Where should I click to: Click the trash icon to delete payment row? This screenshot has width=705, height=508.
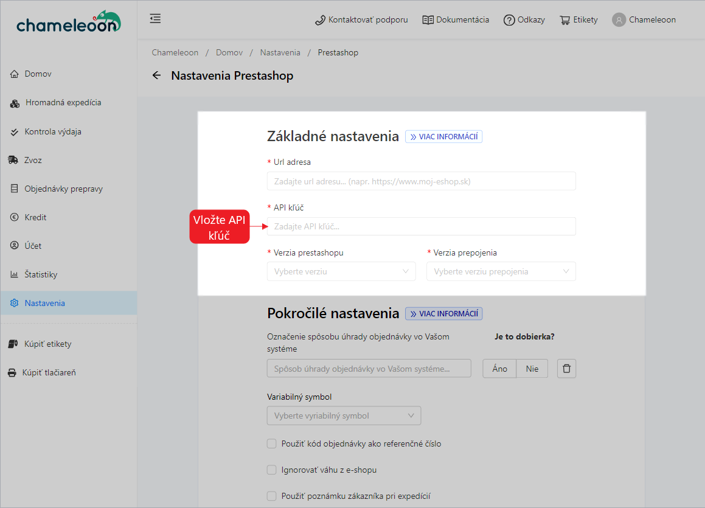coord(566,369)
